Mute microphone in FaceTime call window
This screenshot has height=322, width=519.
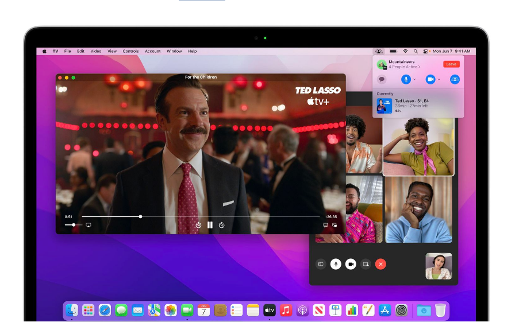pyautogui.click(x=336, y=264)
